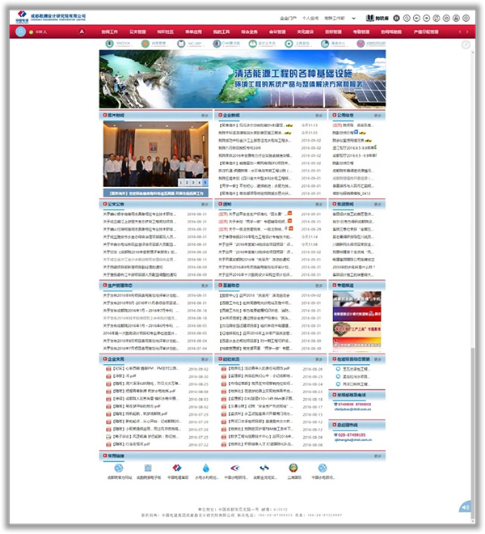Open 更多 in the 图片新闻 section header
Image resolution: width=485 pixels, height=534 pixels.
click(x=205, y=116)
